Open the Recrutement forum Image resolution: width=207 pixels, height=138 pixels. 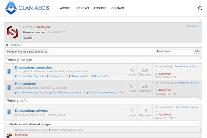click(26, 84)
